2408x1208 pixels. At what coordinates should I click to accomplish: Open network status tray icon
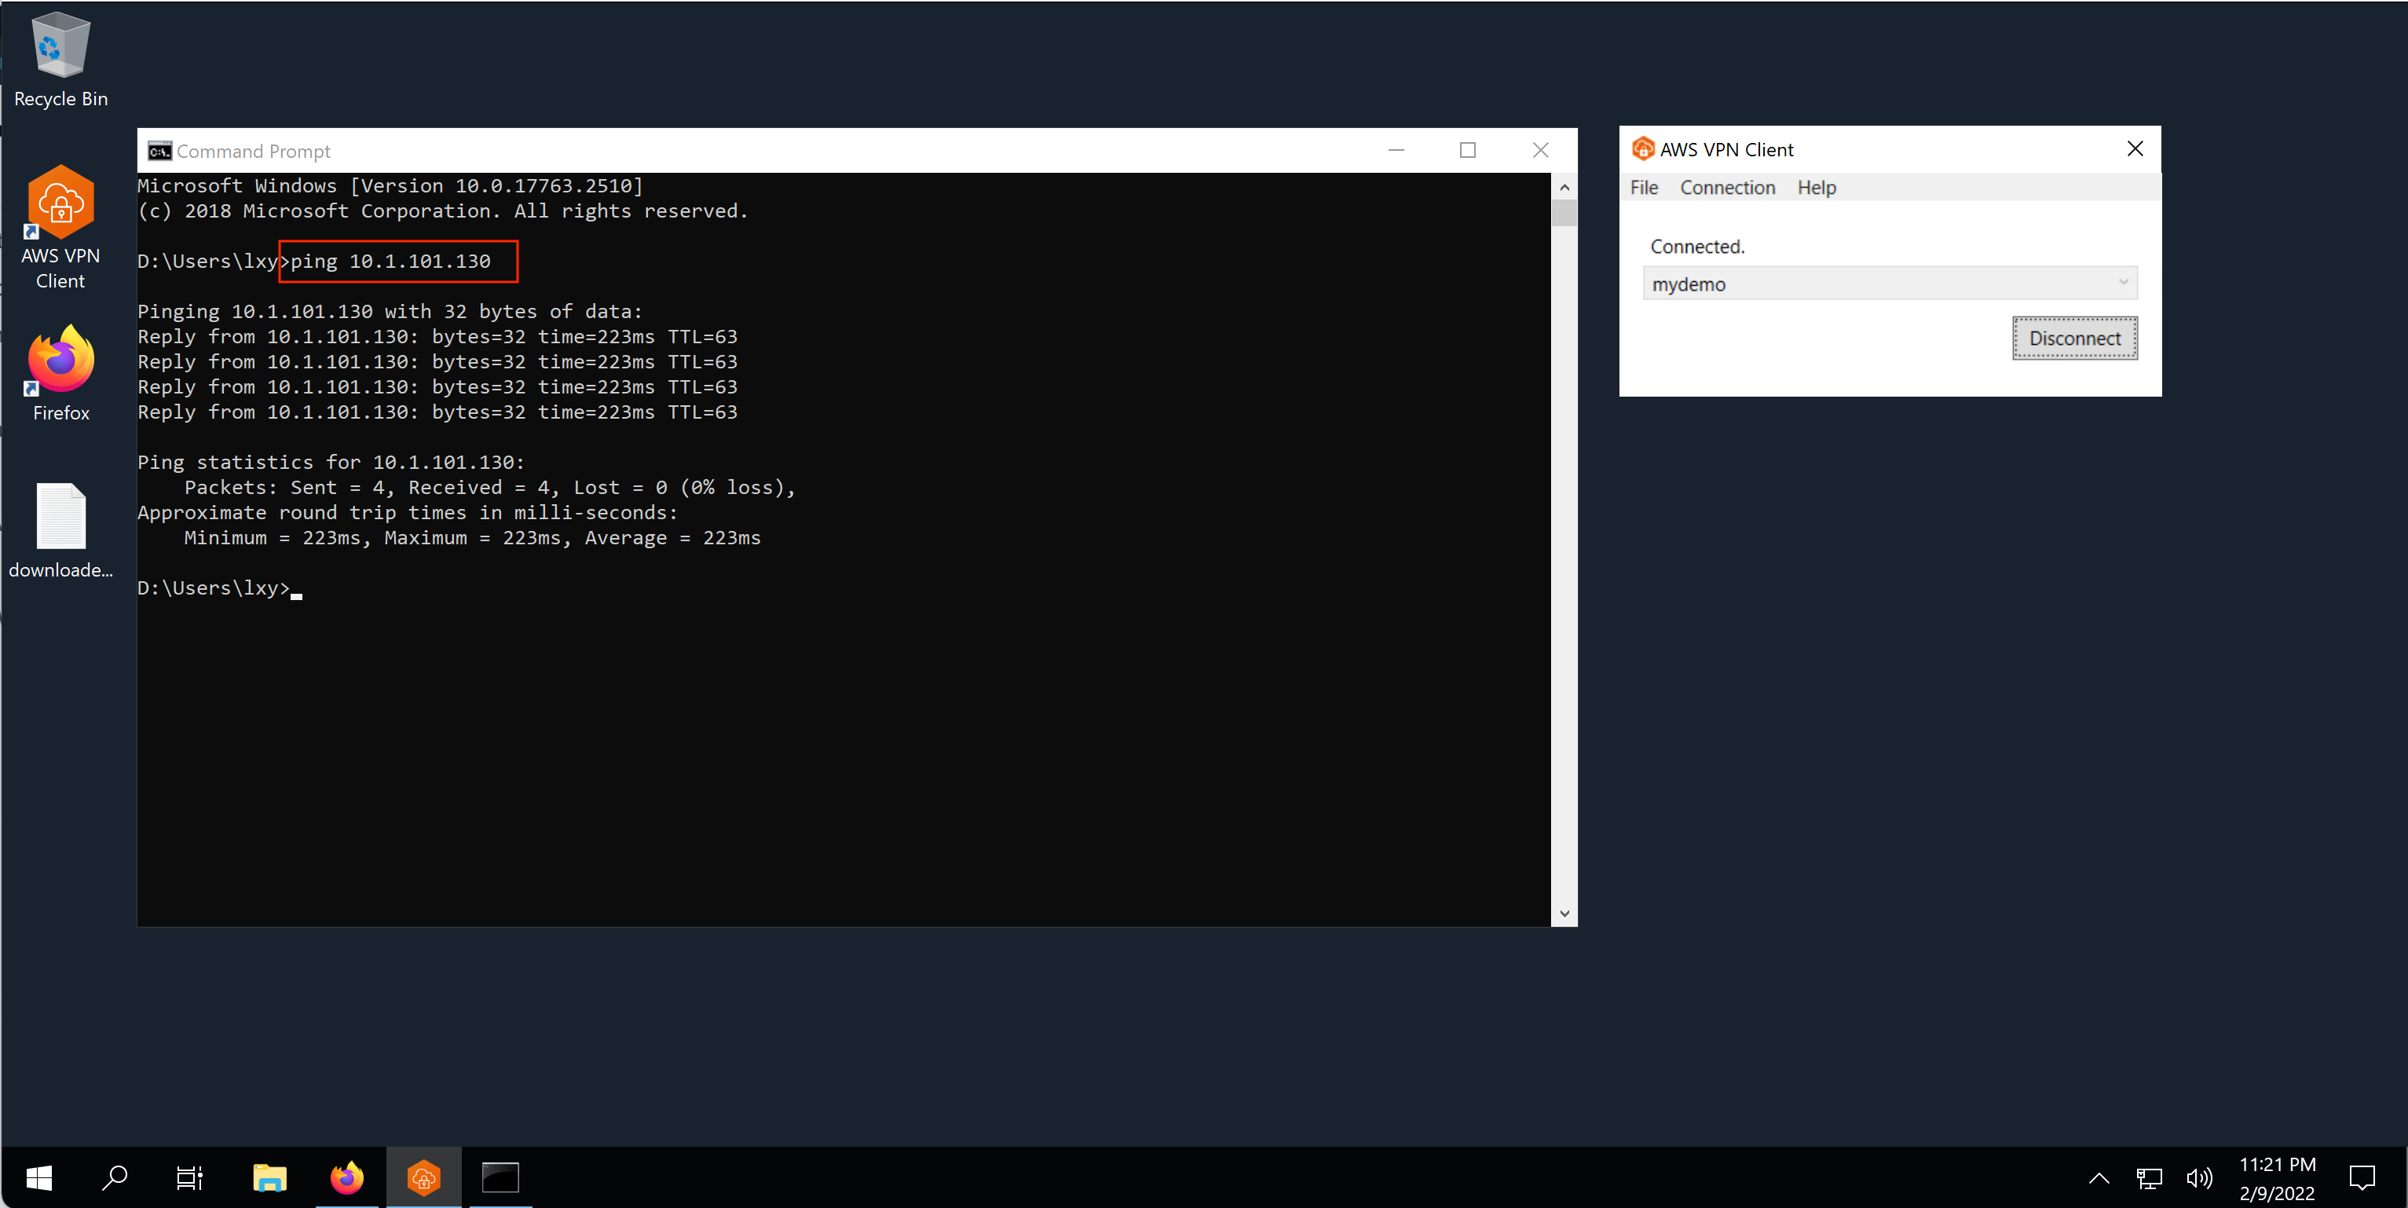pyautogui.click(x=2149, y=1178)
